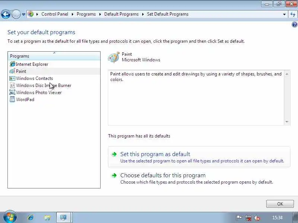This screenshot has width=298, height=223.
Task: Expand arrow after Default Programs breadcrumb
Action: (x=143, y=14)
